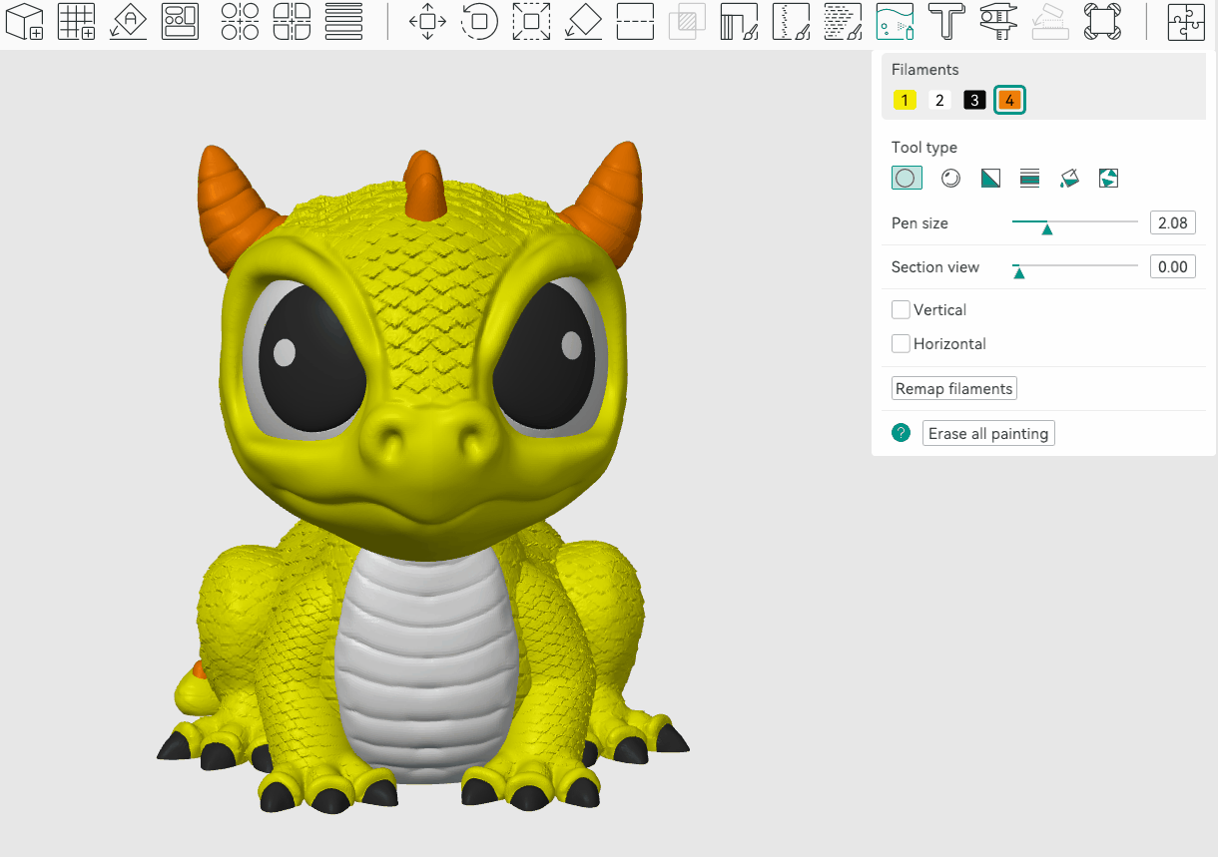Click the Assembly puzzle piece icon
The image size is (1218, 857).
[1186, 21]
